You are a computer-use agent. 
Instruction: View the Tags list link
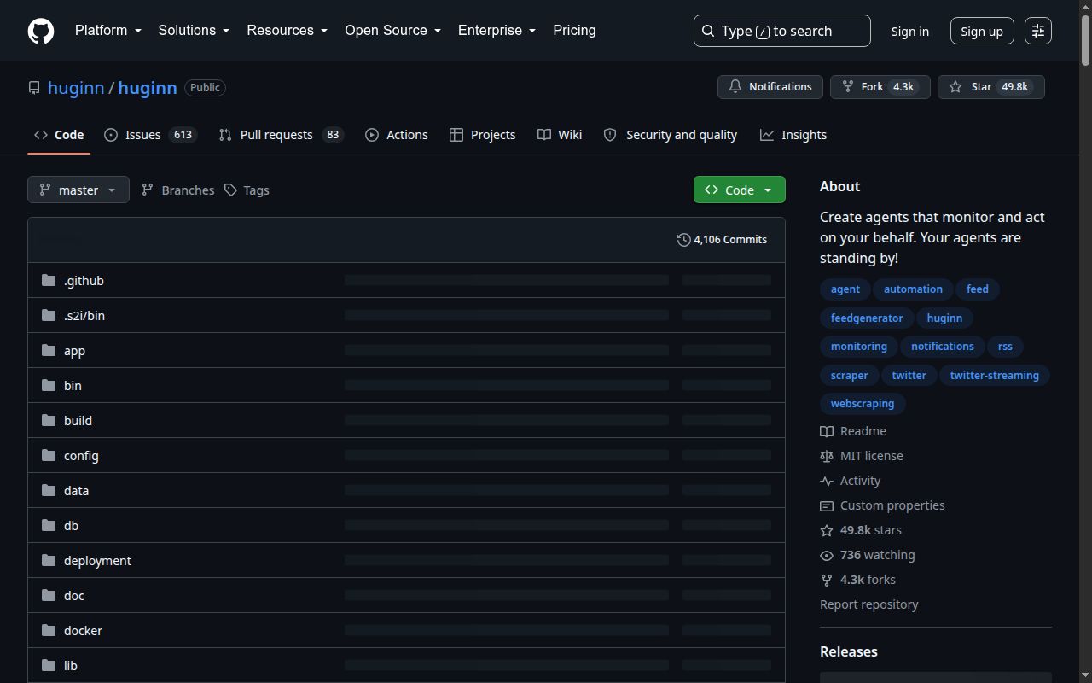pyautogui.click(x=247, y=190)
